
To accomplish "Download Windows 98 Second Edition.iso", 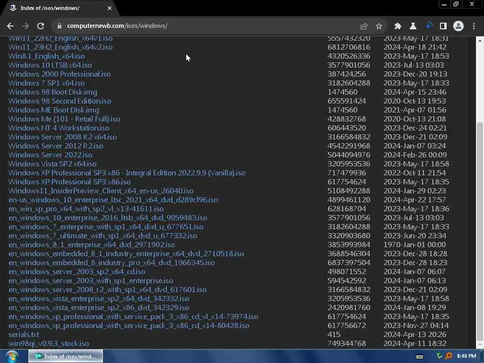I will click(60, 101).
